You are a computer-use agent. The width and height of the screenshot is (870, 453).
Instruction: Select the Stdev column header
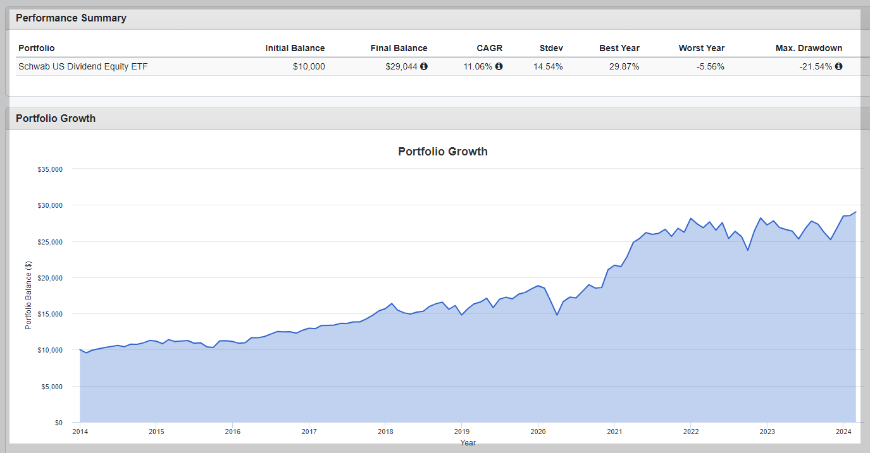click(551, 48)
